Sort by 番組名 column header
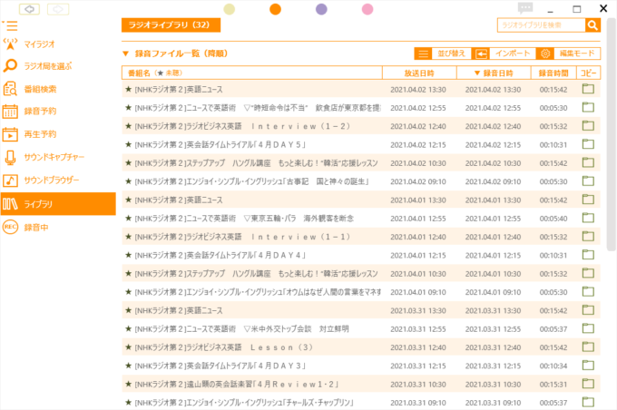 pos(252,73)
